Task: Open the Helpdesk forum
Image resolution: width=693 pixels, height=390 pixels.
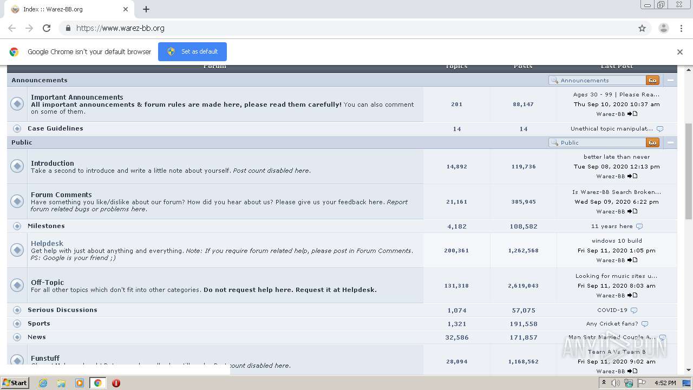Action: pos(47,244)
